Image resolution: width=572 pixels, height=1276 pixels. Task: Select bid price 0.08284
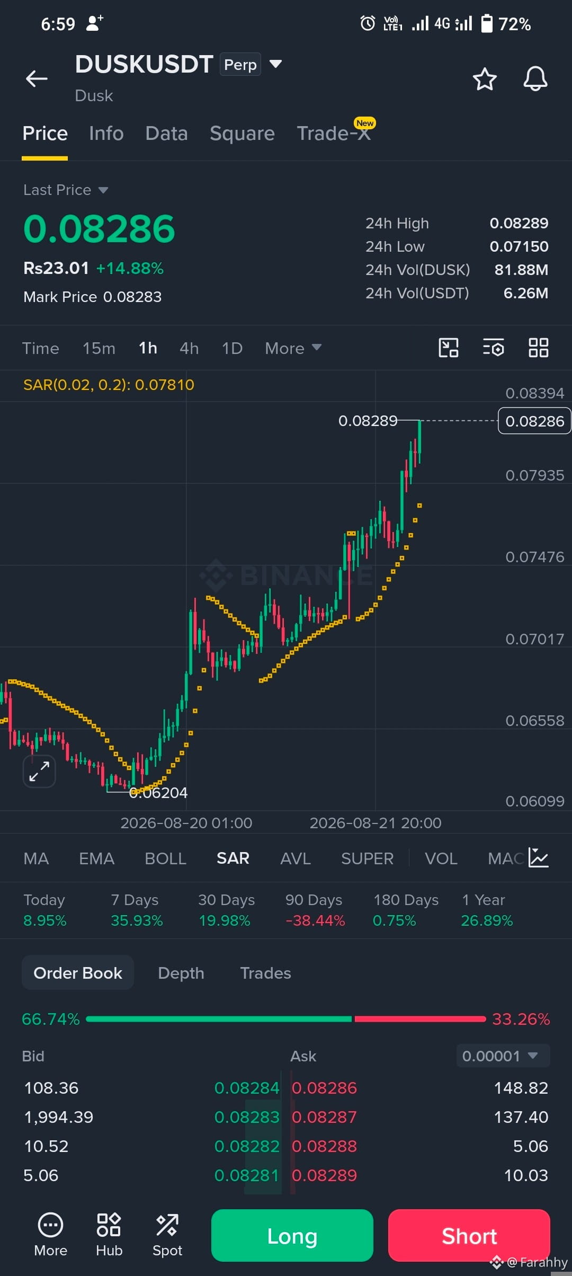[x=246, y=1088]
